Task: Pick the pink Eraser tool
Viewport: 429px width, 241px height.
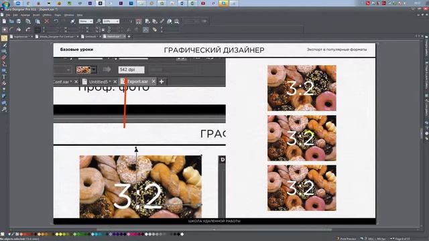Action: [4, 58]
